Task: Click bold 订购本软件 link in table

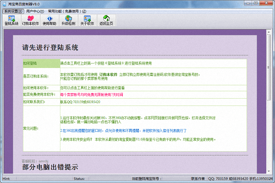Action: pyautogui.click(x=108, y=75)
